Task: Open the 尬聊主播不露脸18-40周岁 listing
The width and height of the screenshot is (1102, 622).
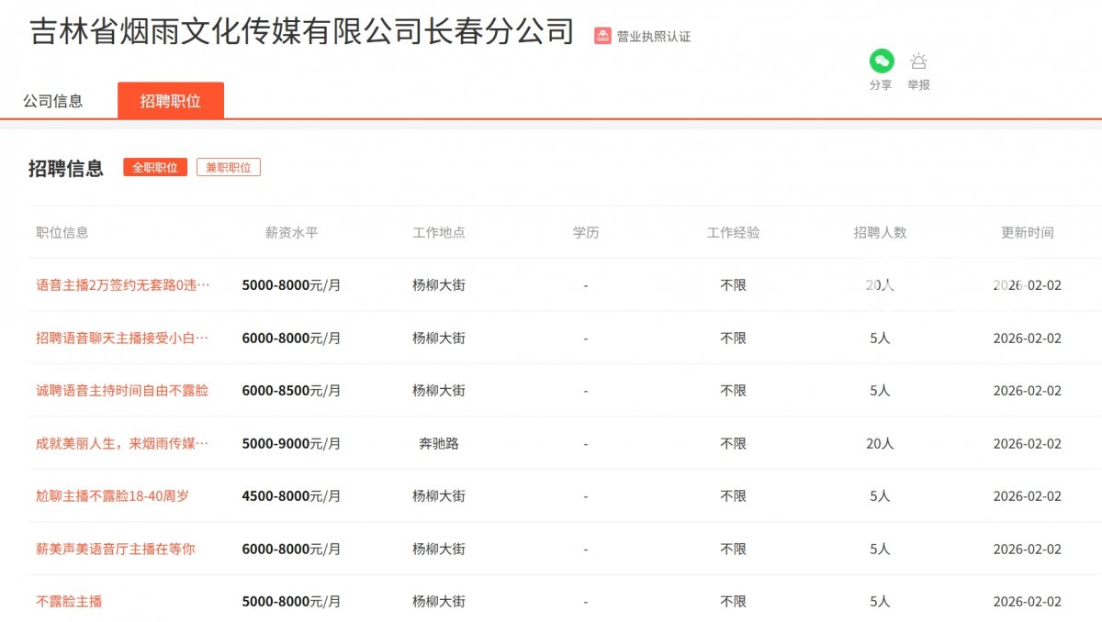Action: (x=113, y=496)
